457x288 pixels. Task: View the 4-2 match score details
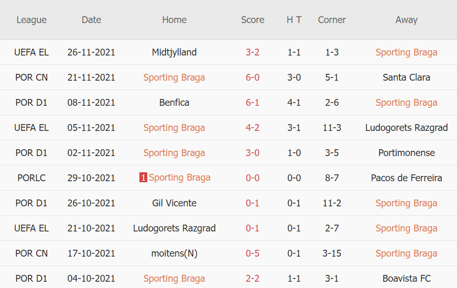pyautogui.click(x=253, y=128)
